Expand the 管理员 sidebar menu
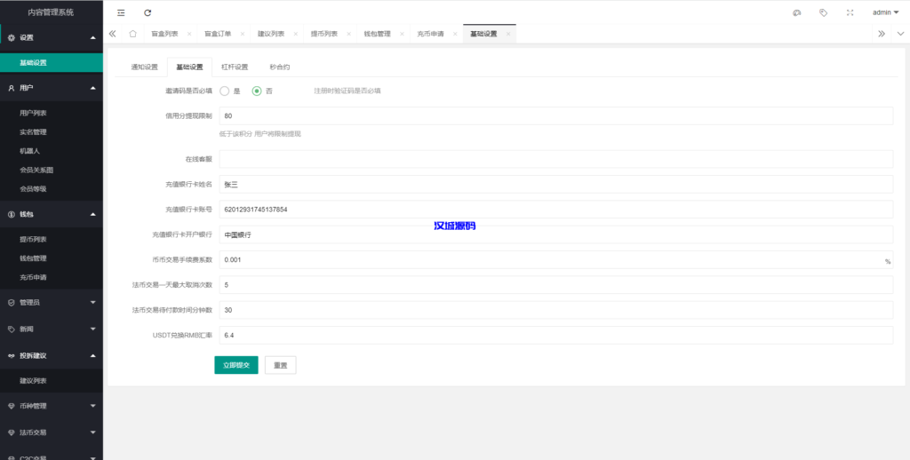The width and height of the screenshot is (910, 460). (x=52, y=302)
